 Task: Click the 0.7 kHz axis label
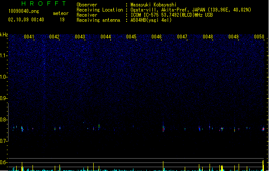[x=4, y=141]
